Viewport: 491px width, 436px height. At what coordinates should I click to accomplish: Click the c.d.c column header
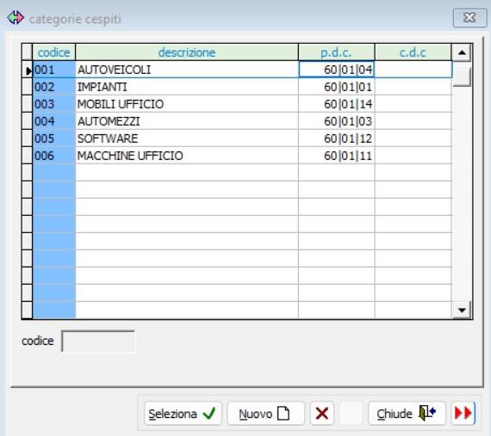(x=413, y=52)
